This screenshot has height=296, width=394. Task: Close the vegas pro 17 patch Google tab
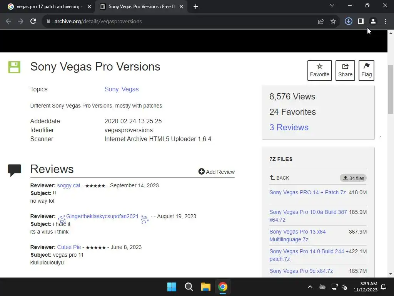(89, 7)
